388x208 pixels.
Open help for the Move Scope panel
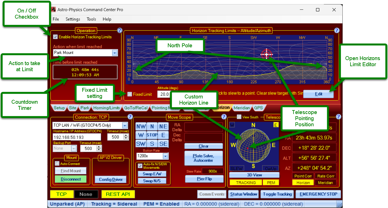[224, 117]
